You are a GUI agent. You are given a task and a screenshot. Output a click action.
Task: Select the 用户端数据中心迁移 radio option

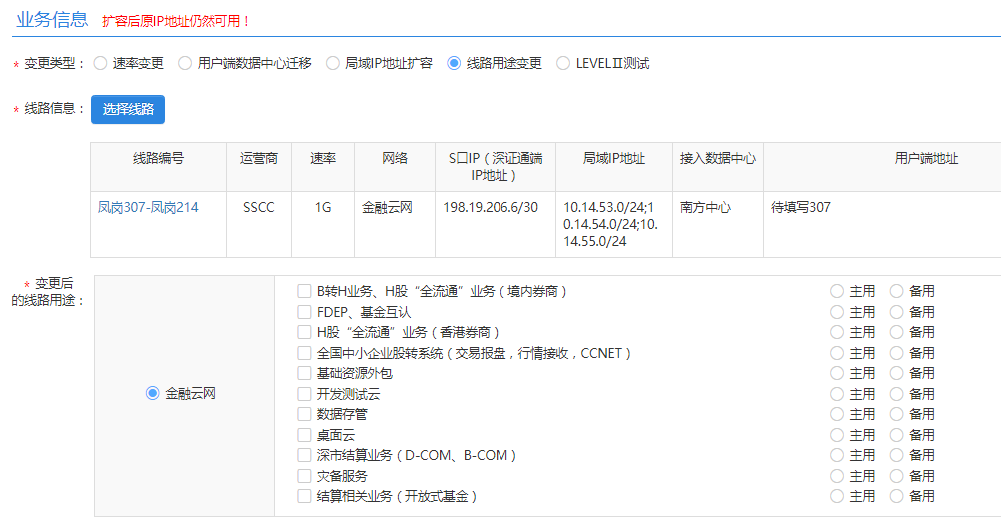tap(185, 63)
